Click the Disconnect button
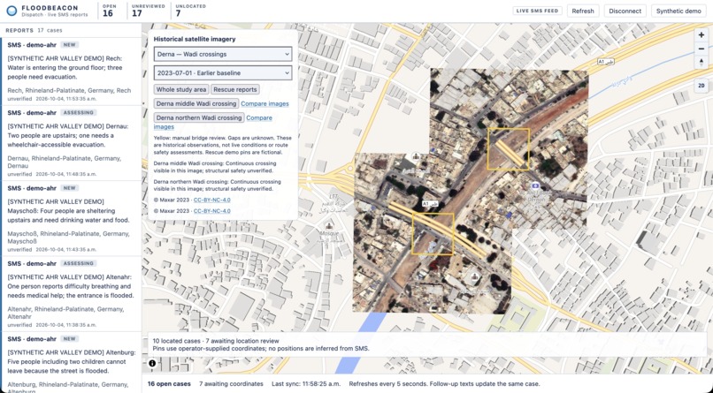The width and height of the screenshot is (713, 393). (x=625, y=11)
